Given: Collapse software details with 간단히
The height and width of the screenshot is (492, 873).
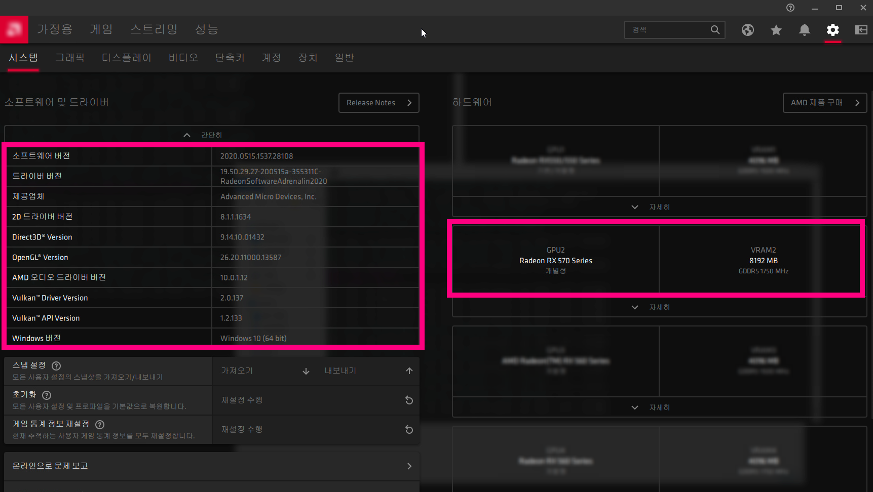Looking at the screenshot, I should pyautogui.click(x=212, y=135).
